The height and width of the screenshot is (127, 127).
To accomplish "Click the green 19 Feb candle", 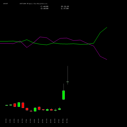I will pyautogui.click(x=35, y=109).
